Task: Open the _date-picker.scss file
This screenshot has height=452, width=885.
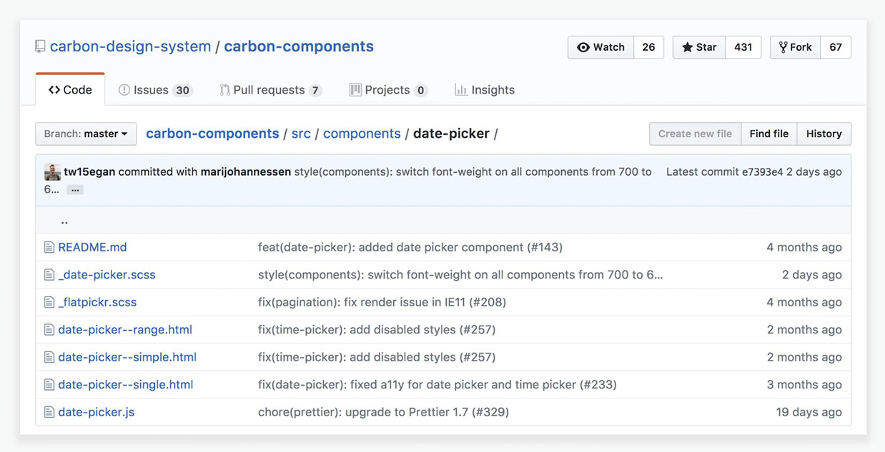Action: pyautogui.click(x=107, y=275)
